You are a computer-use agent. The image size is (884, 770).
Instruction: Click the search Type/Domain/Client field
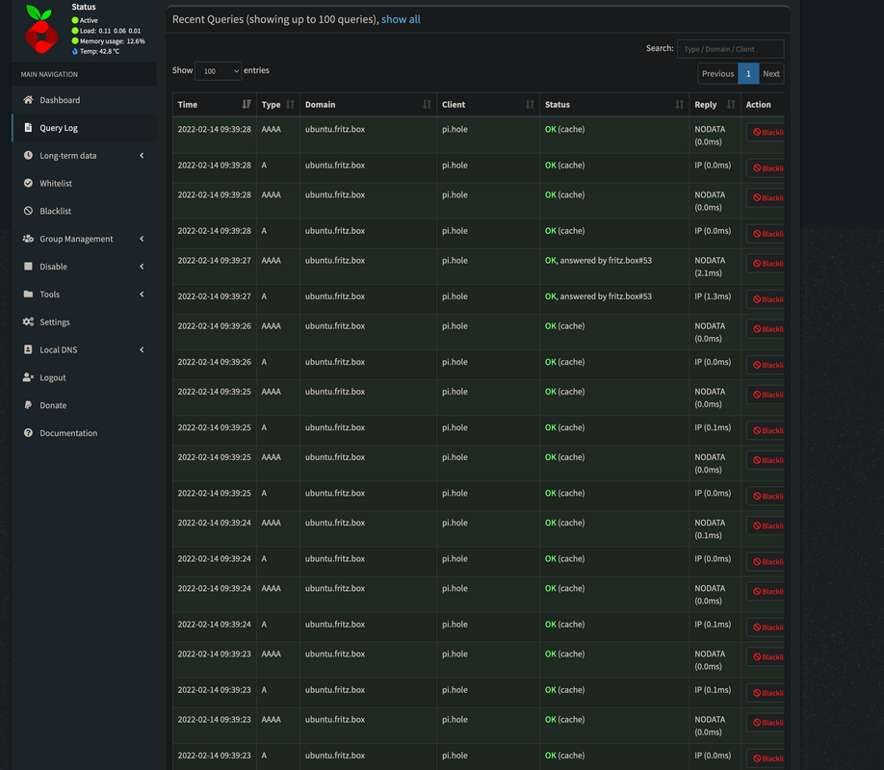tap(732, 48)
